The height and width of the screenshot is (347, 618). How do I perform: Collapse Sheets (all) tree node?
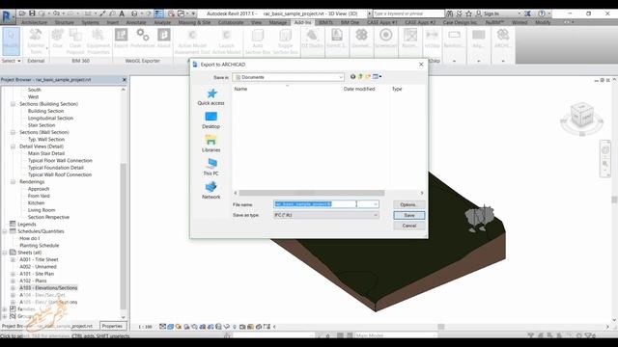5,253
